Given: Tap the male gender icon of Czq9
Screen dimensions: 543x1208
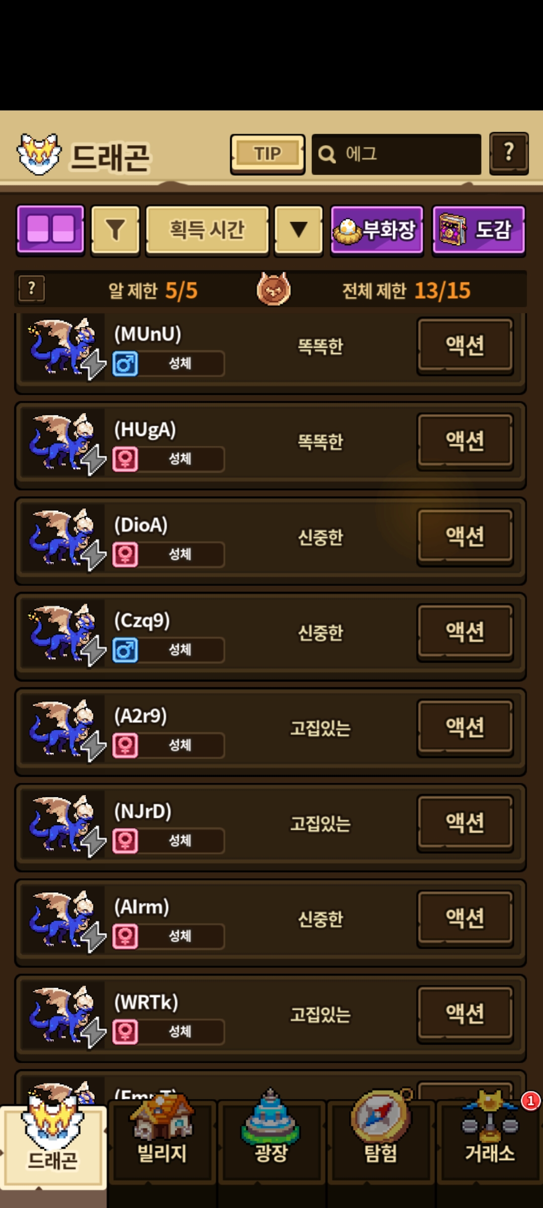Looking at the screenshot, I should point(125,650).
